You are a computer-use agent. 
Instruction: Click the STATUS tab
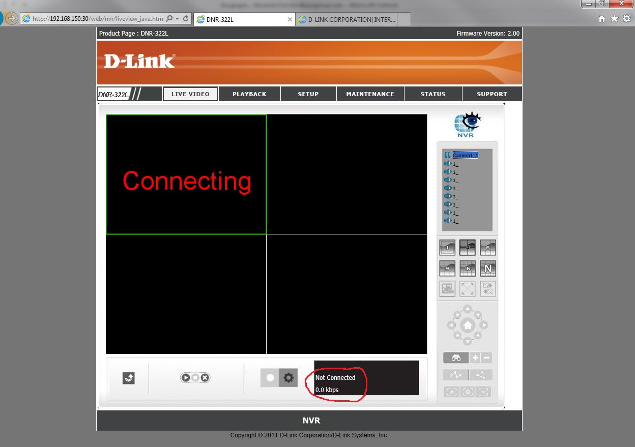click(433, 94)
